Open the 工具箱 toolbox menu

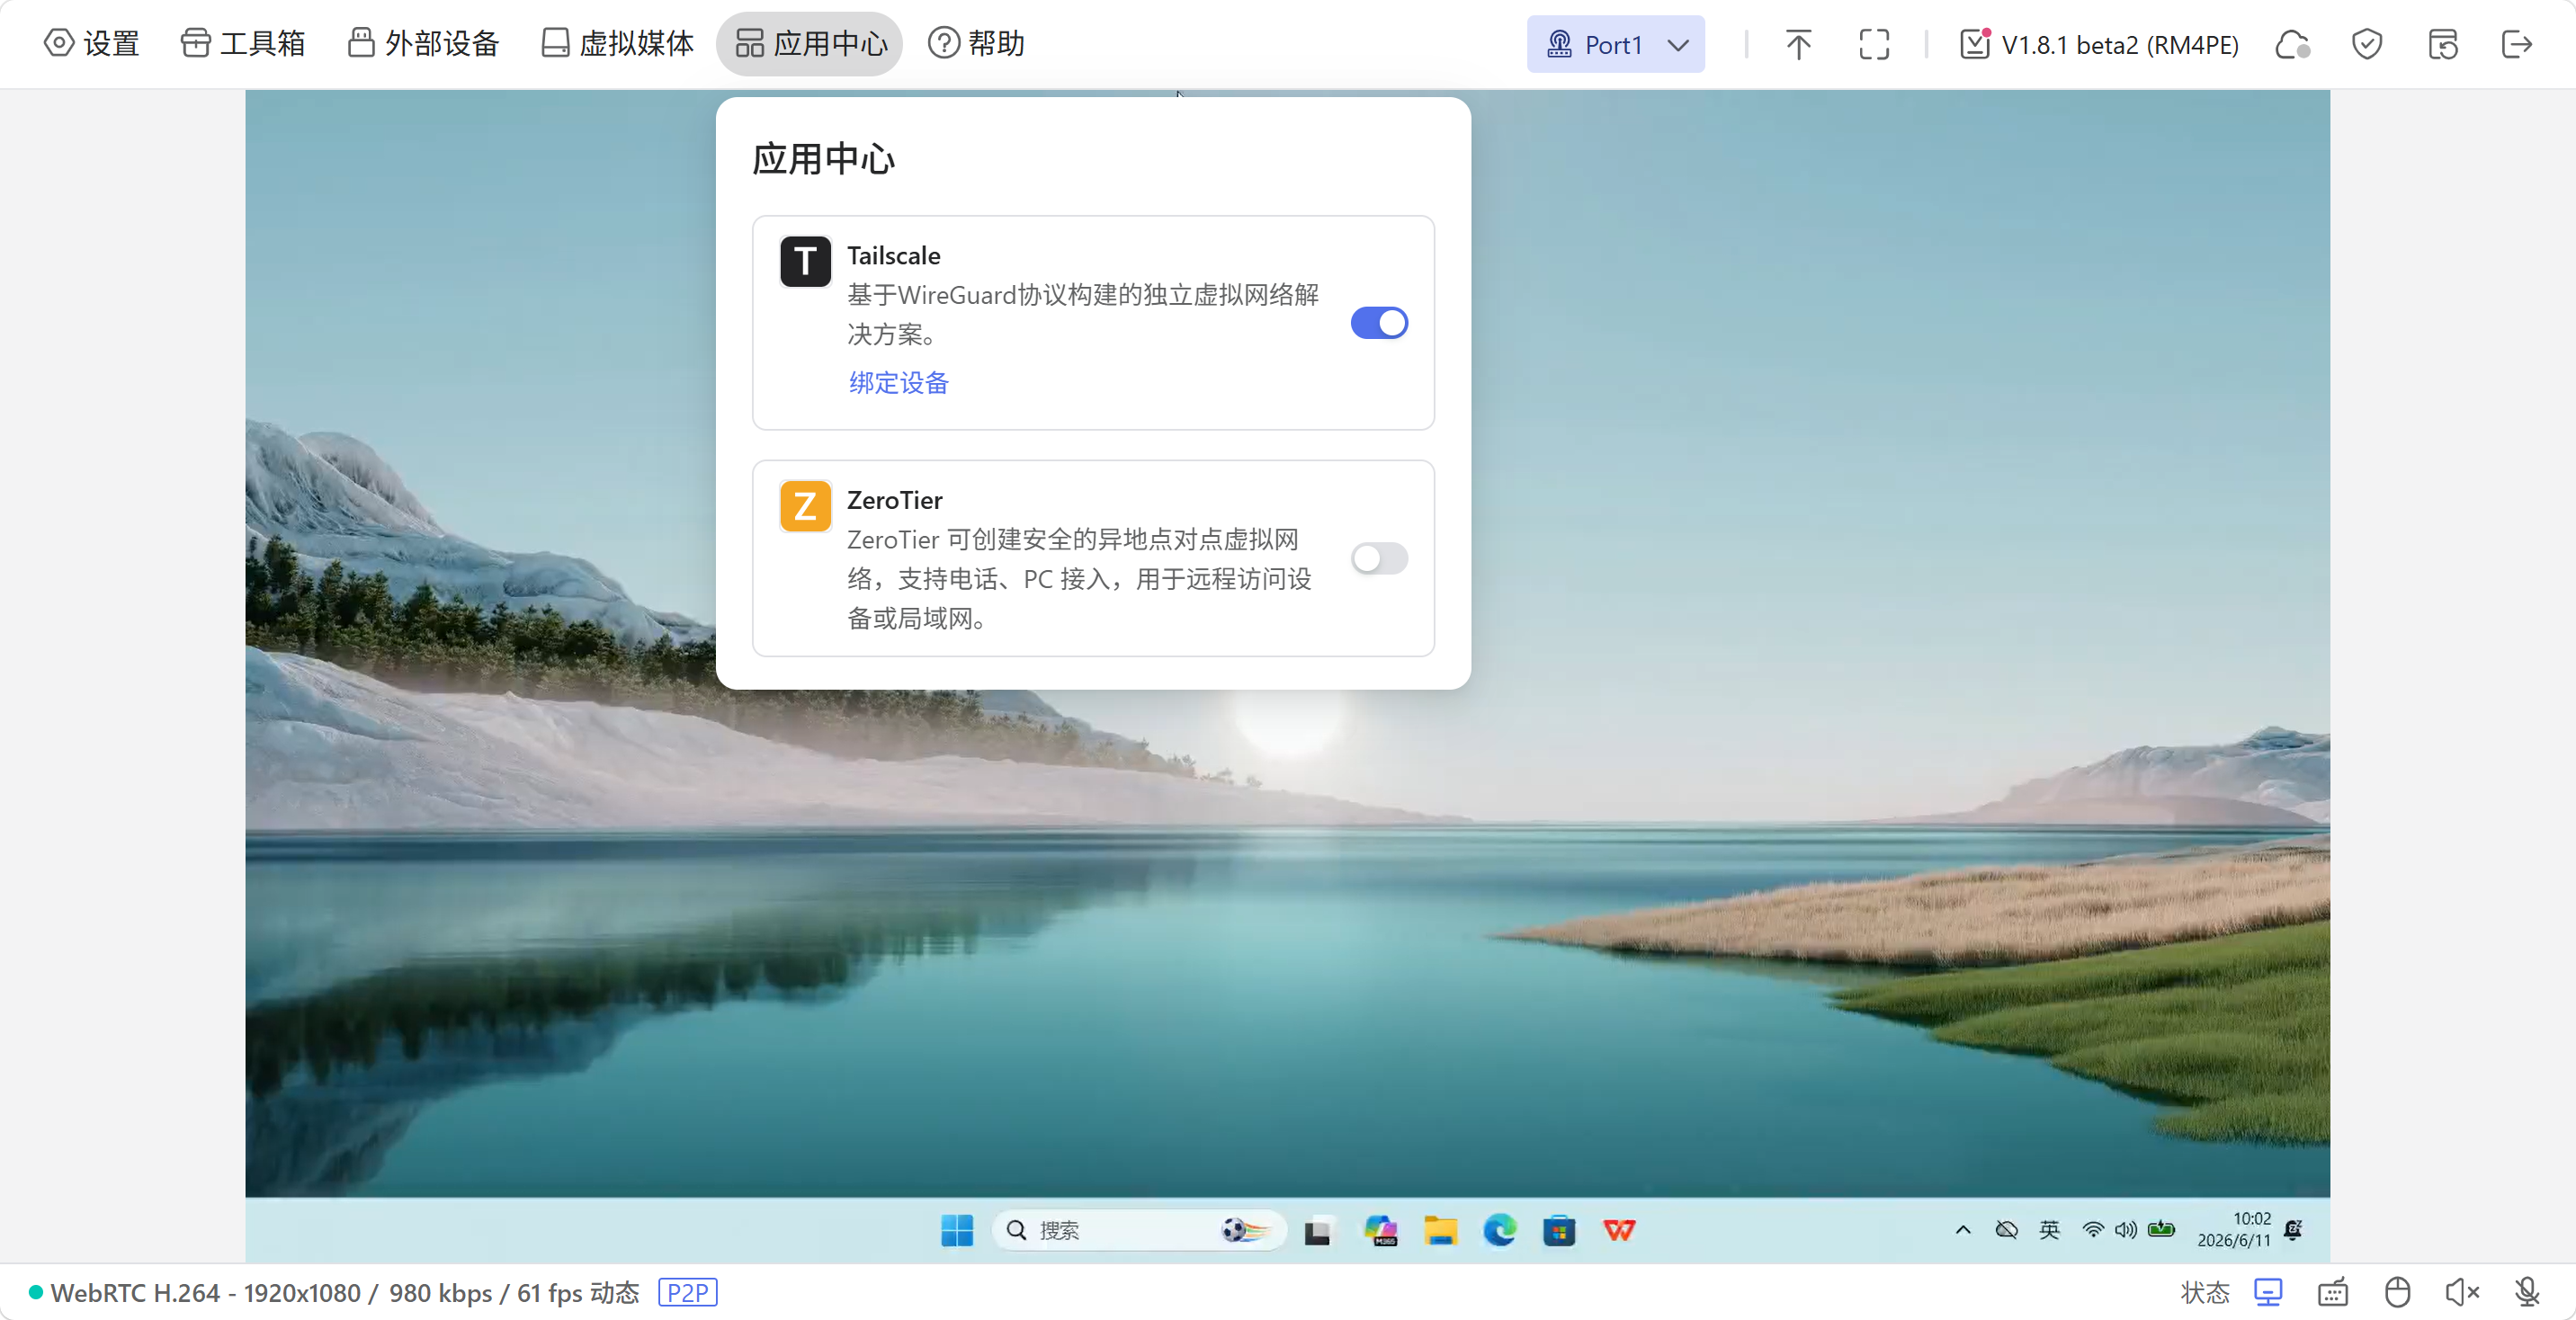pyautogui.click(x=243, y=44)
